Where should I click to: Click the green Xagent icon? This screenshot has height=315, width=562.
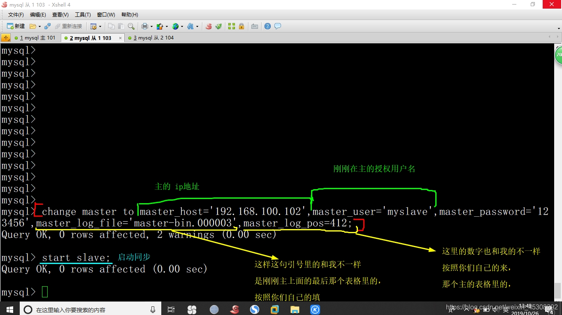218,26
